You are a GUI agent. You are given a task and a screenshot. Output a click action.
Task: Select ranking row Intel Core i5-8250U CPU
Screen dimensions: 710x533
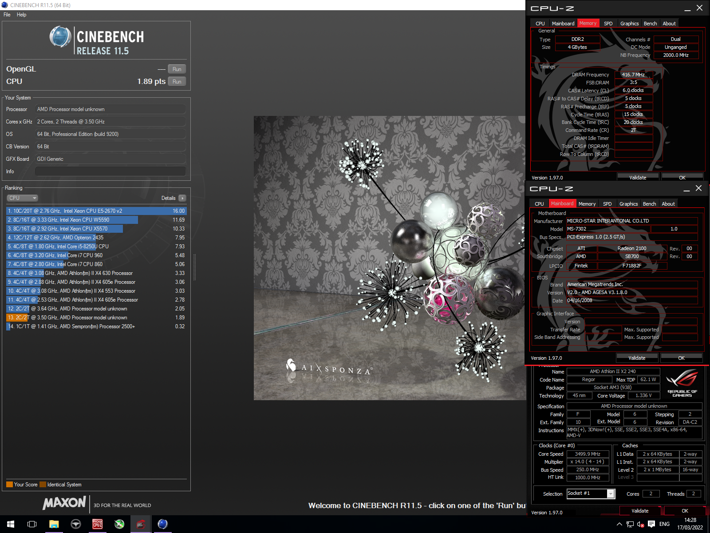coord(96,247)
